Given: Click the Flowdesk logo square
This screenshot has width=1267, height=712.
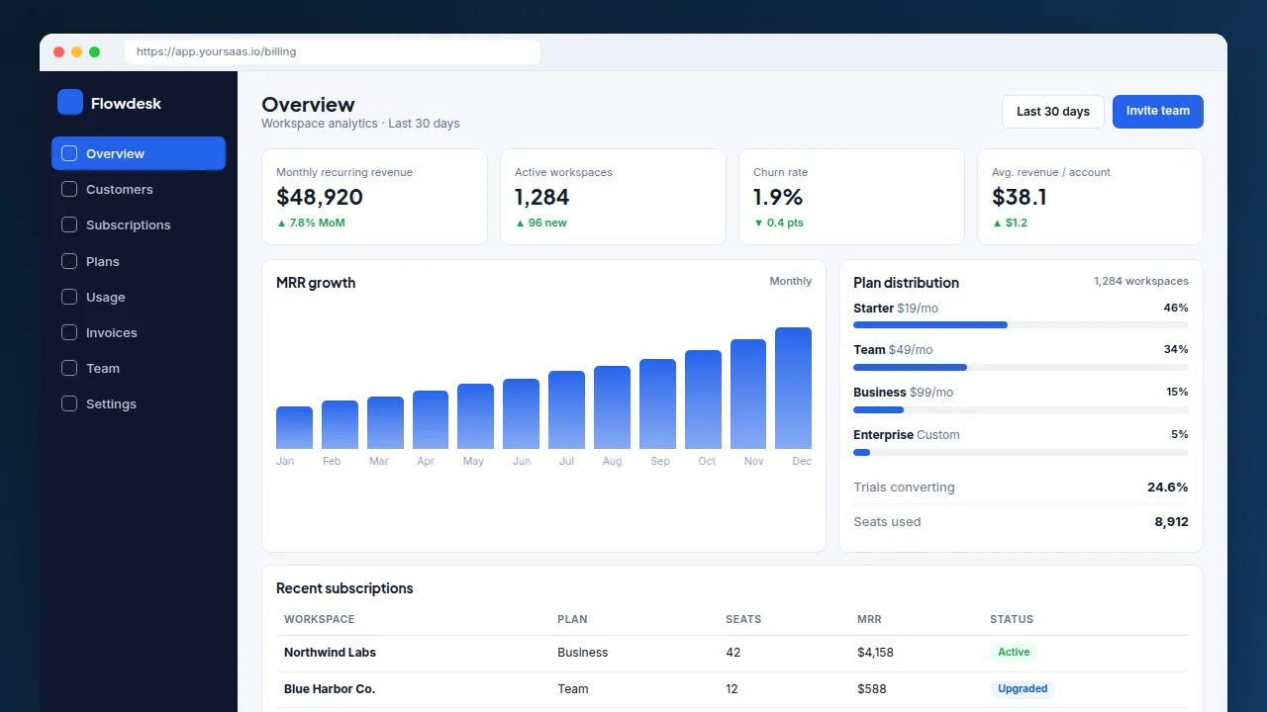Looking at the screenshot, I should point(70,102).
